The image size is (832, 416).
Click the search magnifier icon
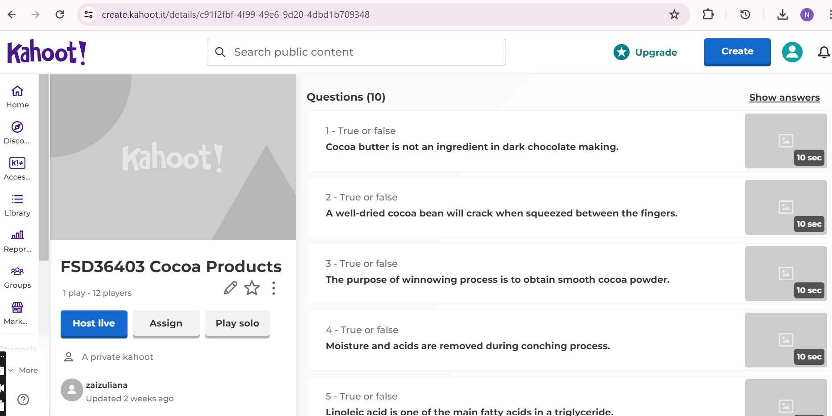(220, 52)
